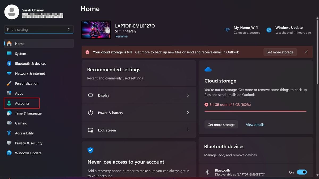Image resolution: width=319 pixels, height=179 pixels.
Task: Click the Network & internet wifi icon
Action: tap(9, 73)
